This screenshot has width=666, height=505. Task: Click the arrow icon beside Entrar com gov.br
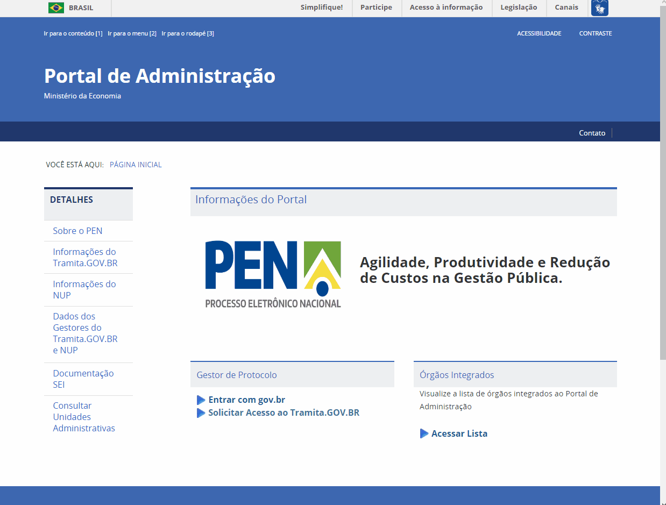201,400
